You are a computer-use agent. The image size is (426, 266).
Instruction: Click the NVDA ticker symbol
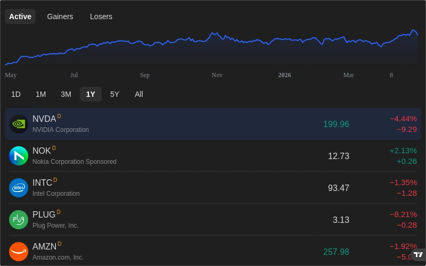point(44,119)
